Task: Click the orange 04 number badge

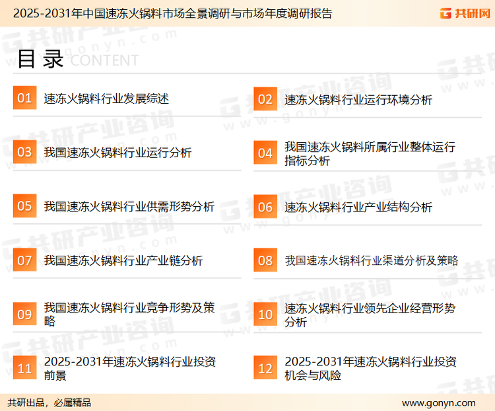Action: [265, 153]
